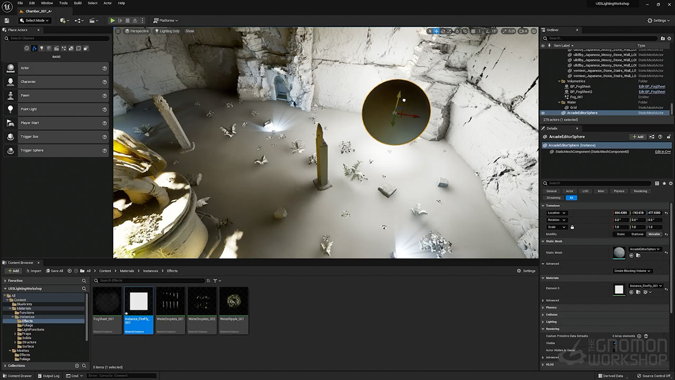Lock the Scale ratio padlock

point(572,227)
